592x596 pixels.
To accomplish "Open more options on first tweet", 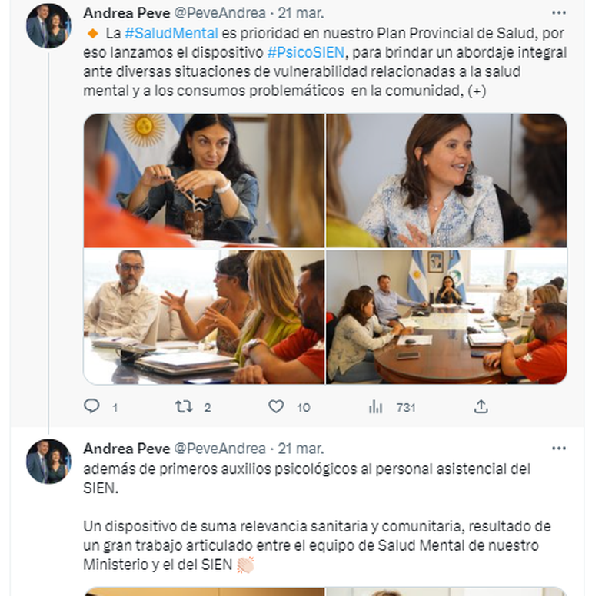I will pyautogui.click(x=558, y=13).
